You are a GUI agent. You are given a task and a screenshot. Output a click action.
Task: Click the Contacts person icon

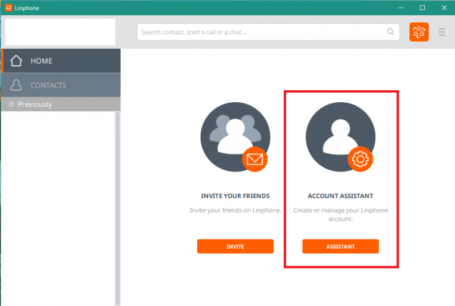(16, 85)
